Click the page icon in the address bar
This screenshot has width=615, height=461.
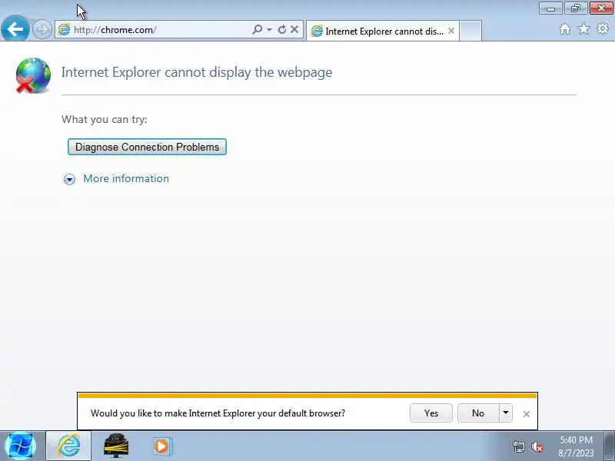pyautogui.click(x=64, y=29)
